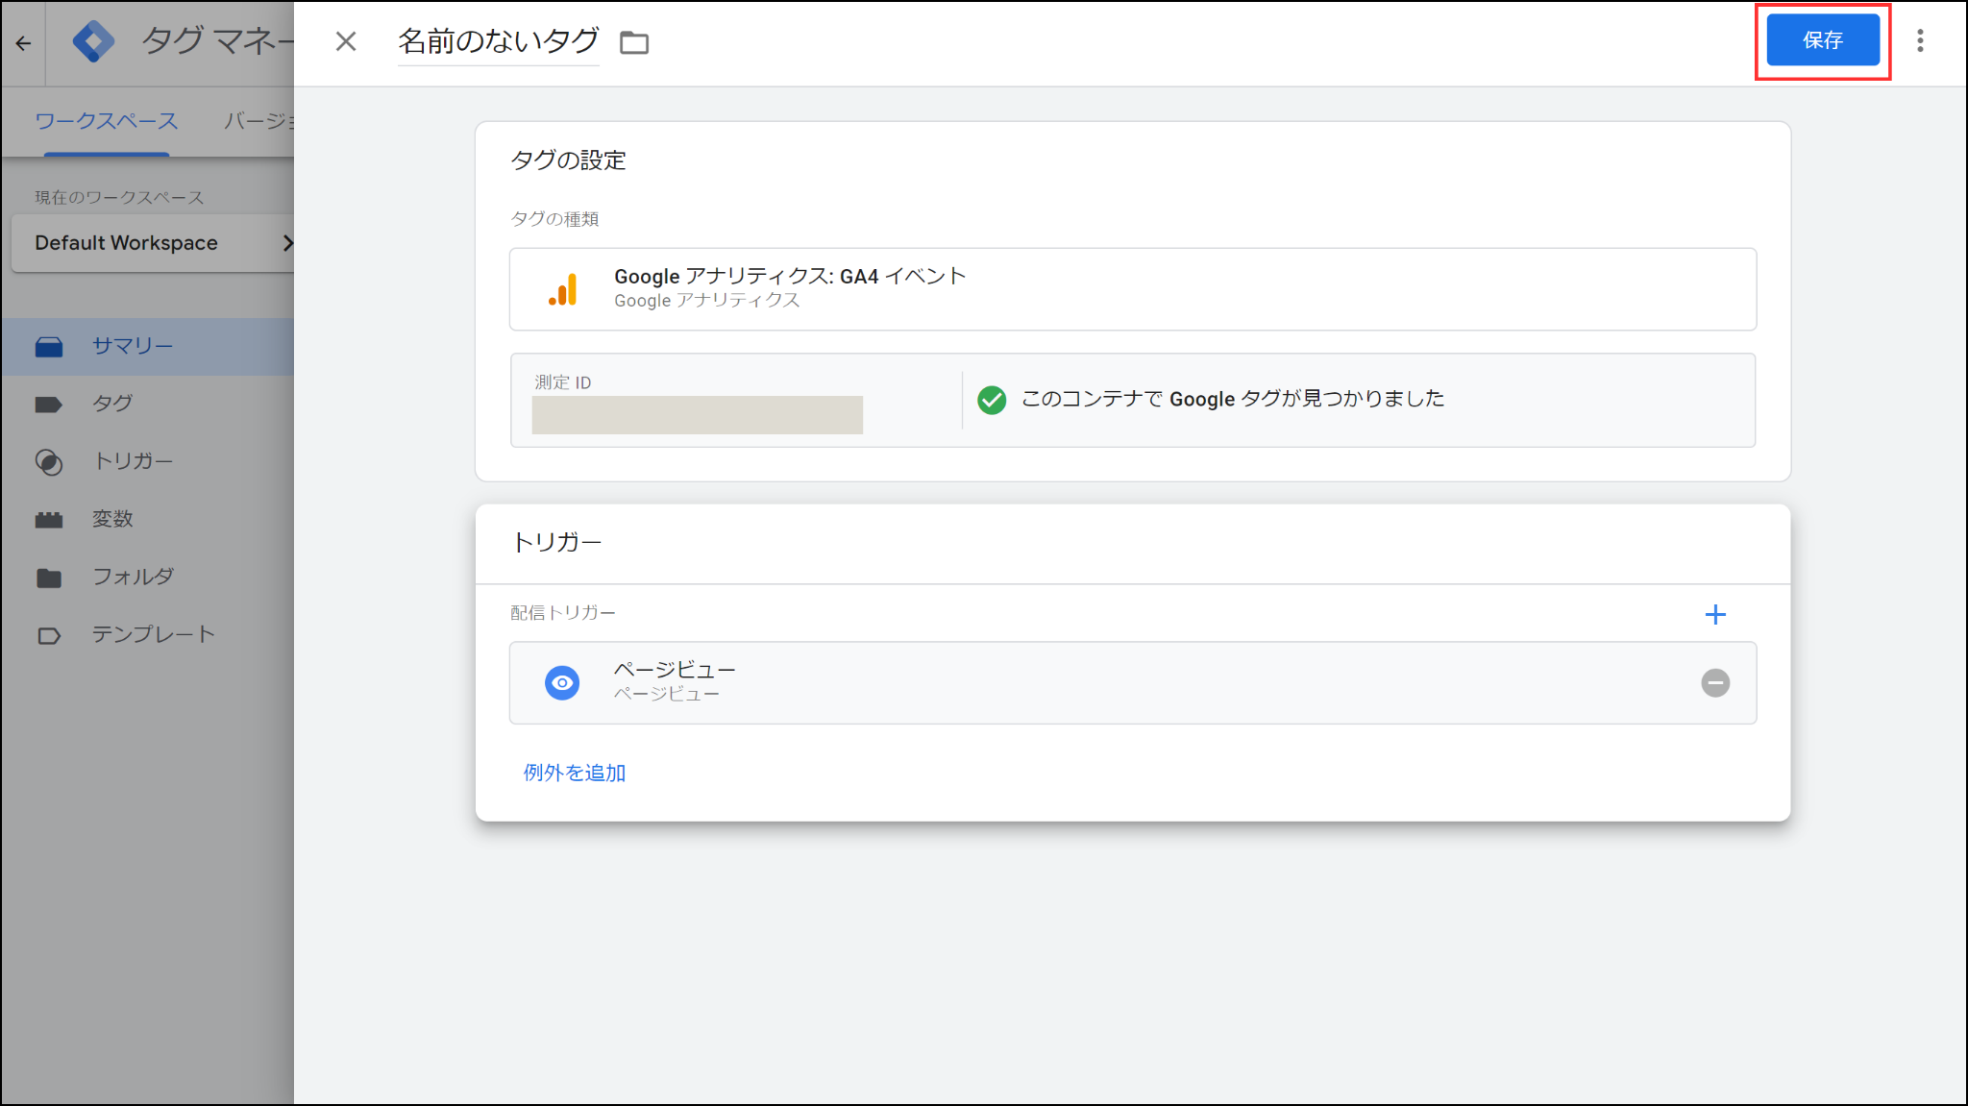1968x1106 pixels.
Task: Click text このコンテナで Google タグが見つかりました
Action: pyautogui.click(x=1233, y=399)
